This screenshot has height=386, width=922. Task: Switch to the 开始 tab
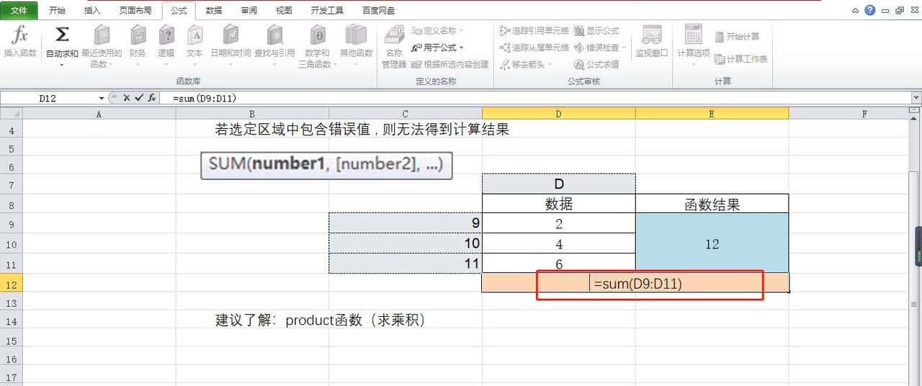(57, 11)
